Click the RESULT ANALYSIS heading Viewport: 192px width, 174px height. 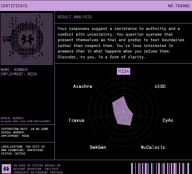(75, 17)
